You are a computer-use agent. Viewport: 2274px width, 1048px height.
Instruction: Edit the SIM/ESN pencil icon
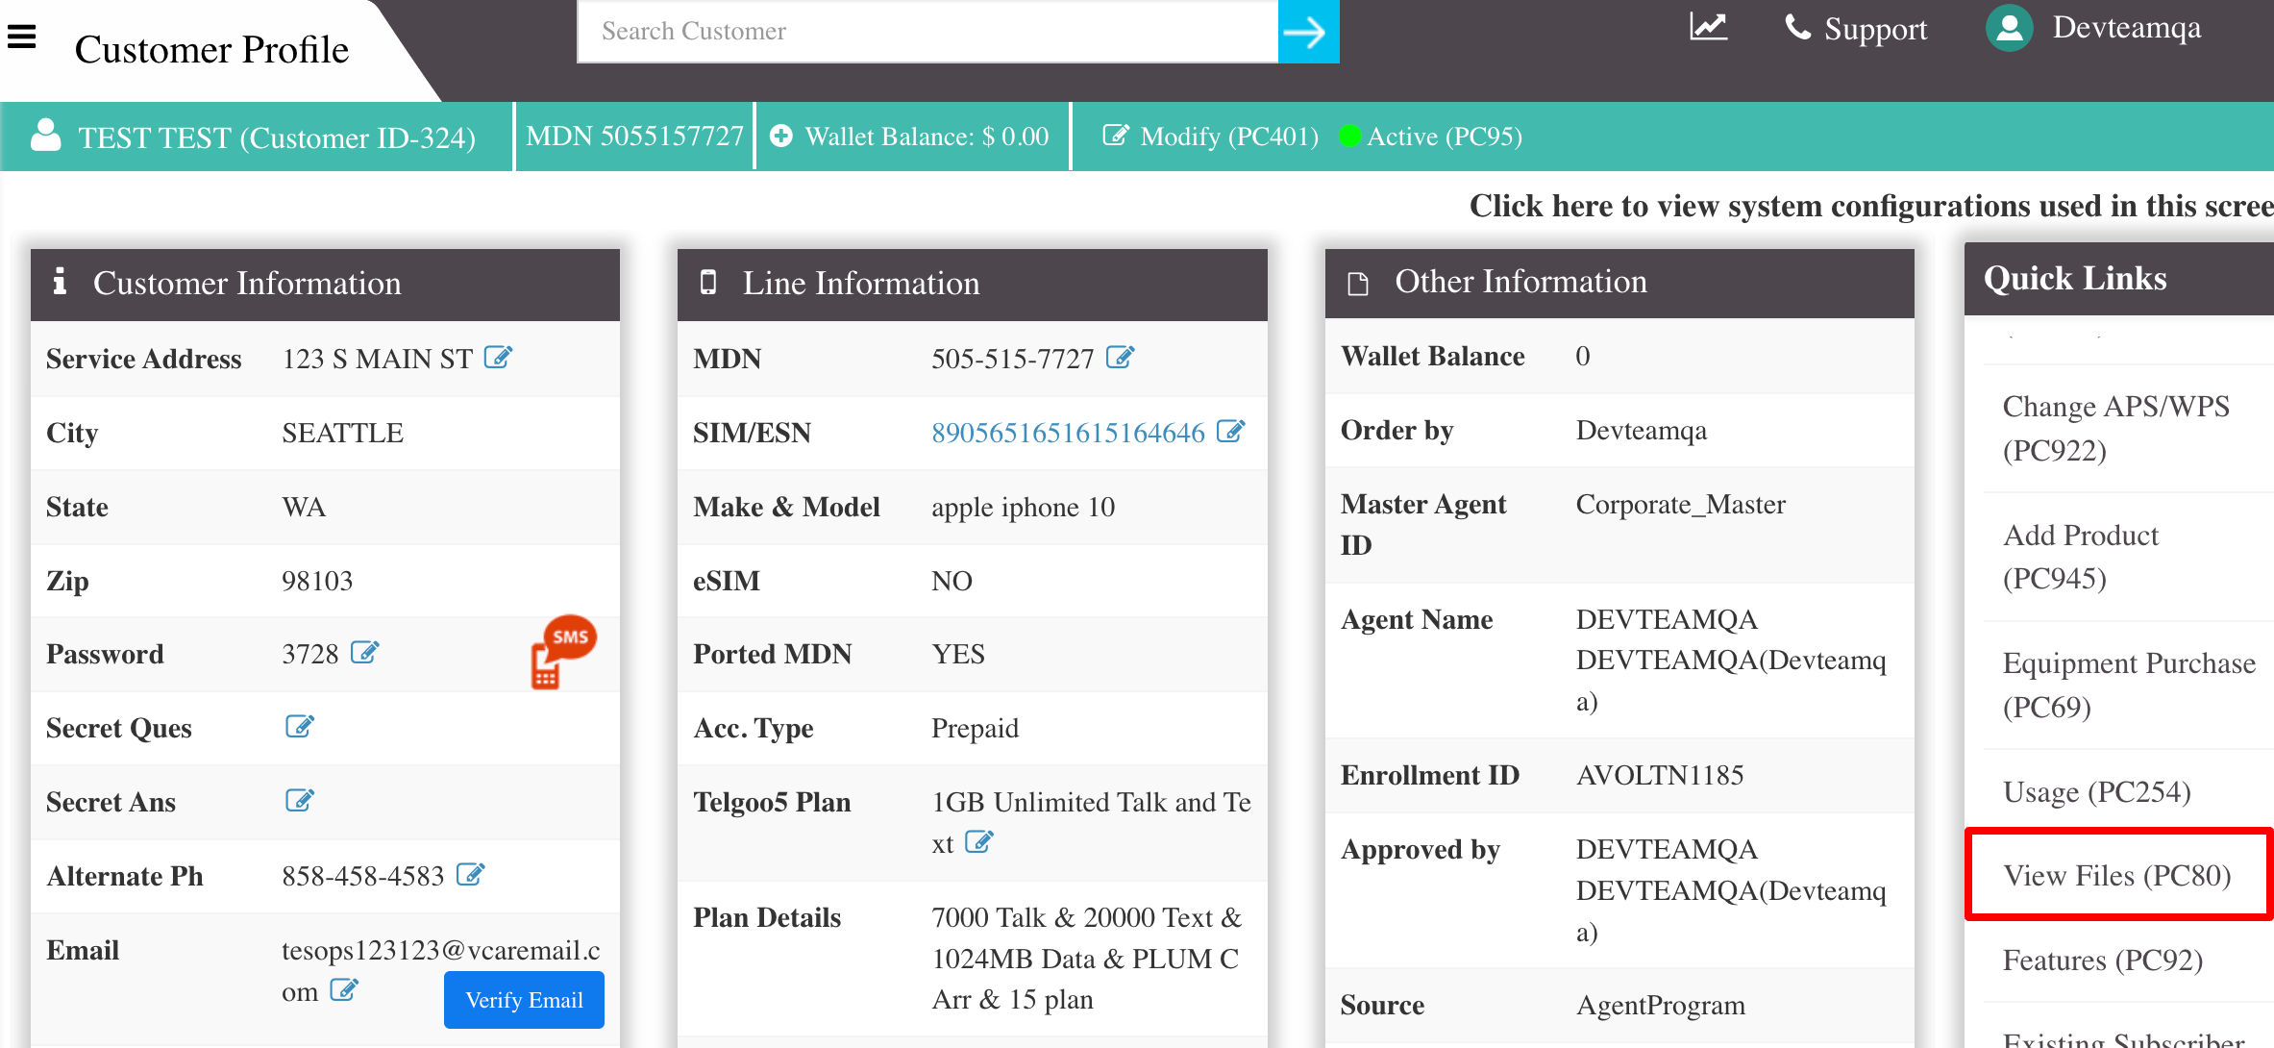coord(1230,432)
